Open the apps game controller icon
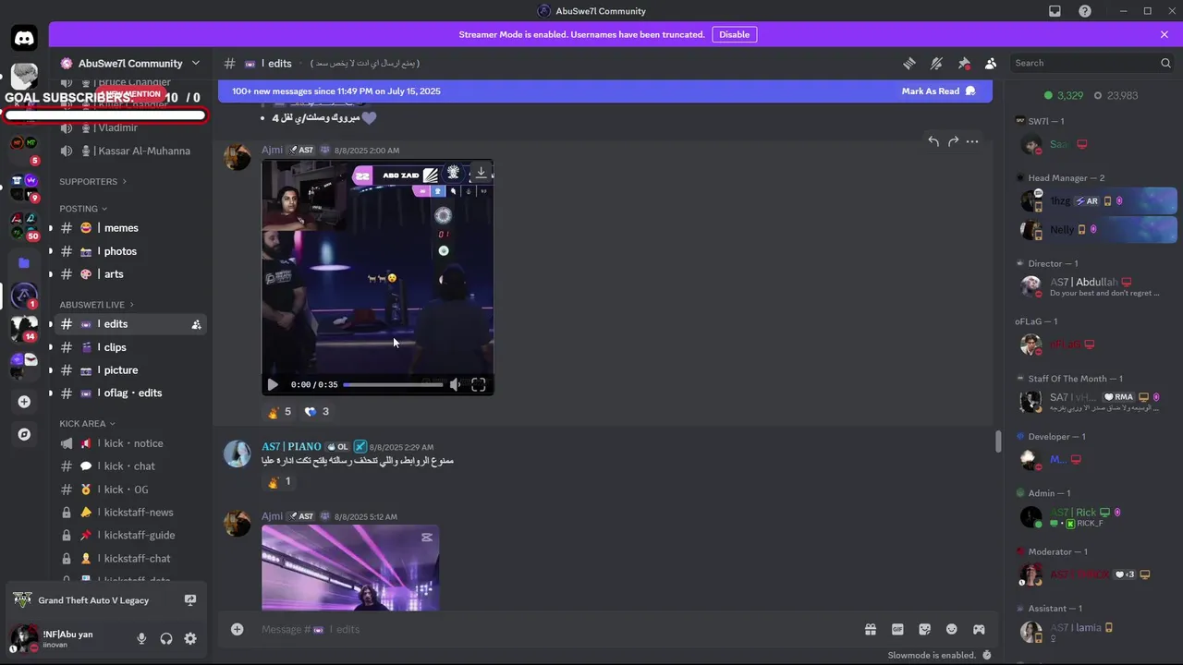This screenshot has width=1183, height=665. pyautogui.click(x=979, y=629)
